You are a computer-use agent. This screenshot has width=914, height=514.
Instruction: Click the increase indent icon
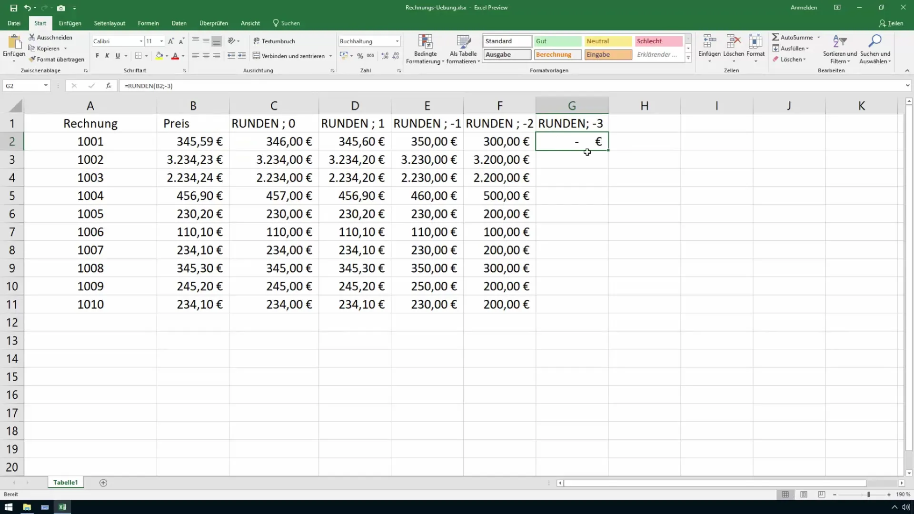point(242,56)
